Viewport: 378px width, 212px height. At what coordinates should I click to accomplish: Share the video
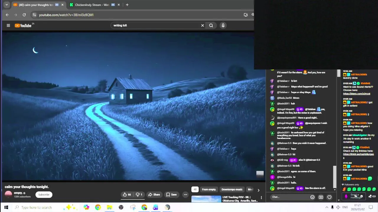[154, 195]
